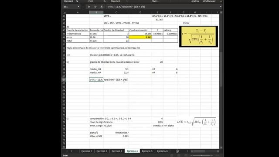Click the 'nivel de significancia' label

click(101, 122)
